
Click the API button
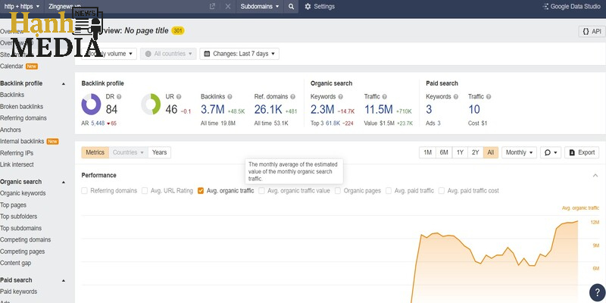[x=592, y=32]
